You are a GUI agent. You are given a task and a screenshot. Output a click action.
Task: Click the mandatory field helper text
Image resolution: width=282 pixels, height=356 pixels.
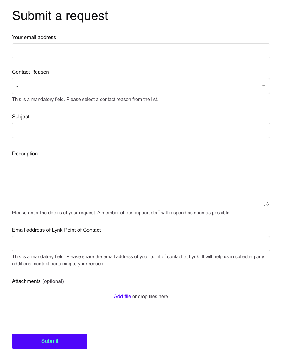tap(85, 99)
